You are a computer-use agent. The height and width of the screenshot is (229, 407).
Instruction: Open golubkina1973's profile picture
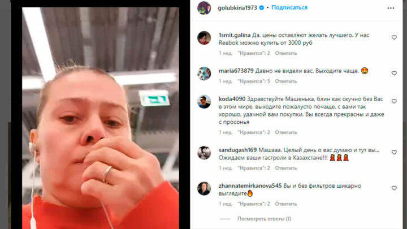point(204,8)
